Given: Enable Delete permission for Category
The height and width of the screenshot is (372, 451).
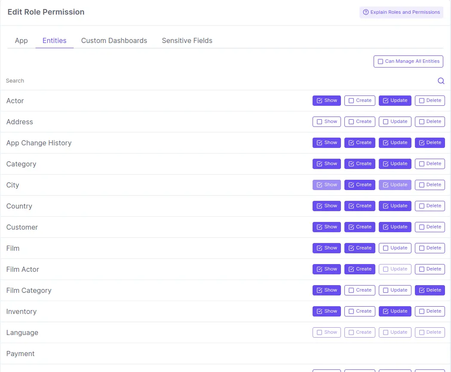Looking at the screenshot, I should [x=430, y=164].
